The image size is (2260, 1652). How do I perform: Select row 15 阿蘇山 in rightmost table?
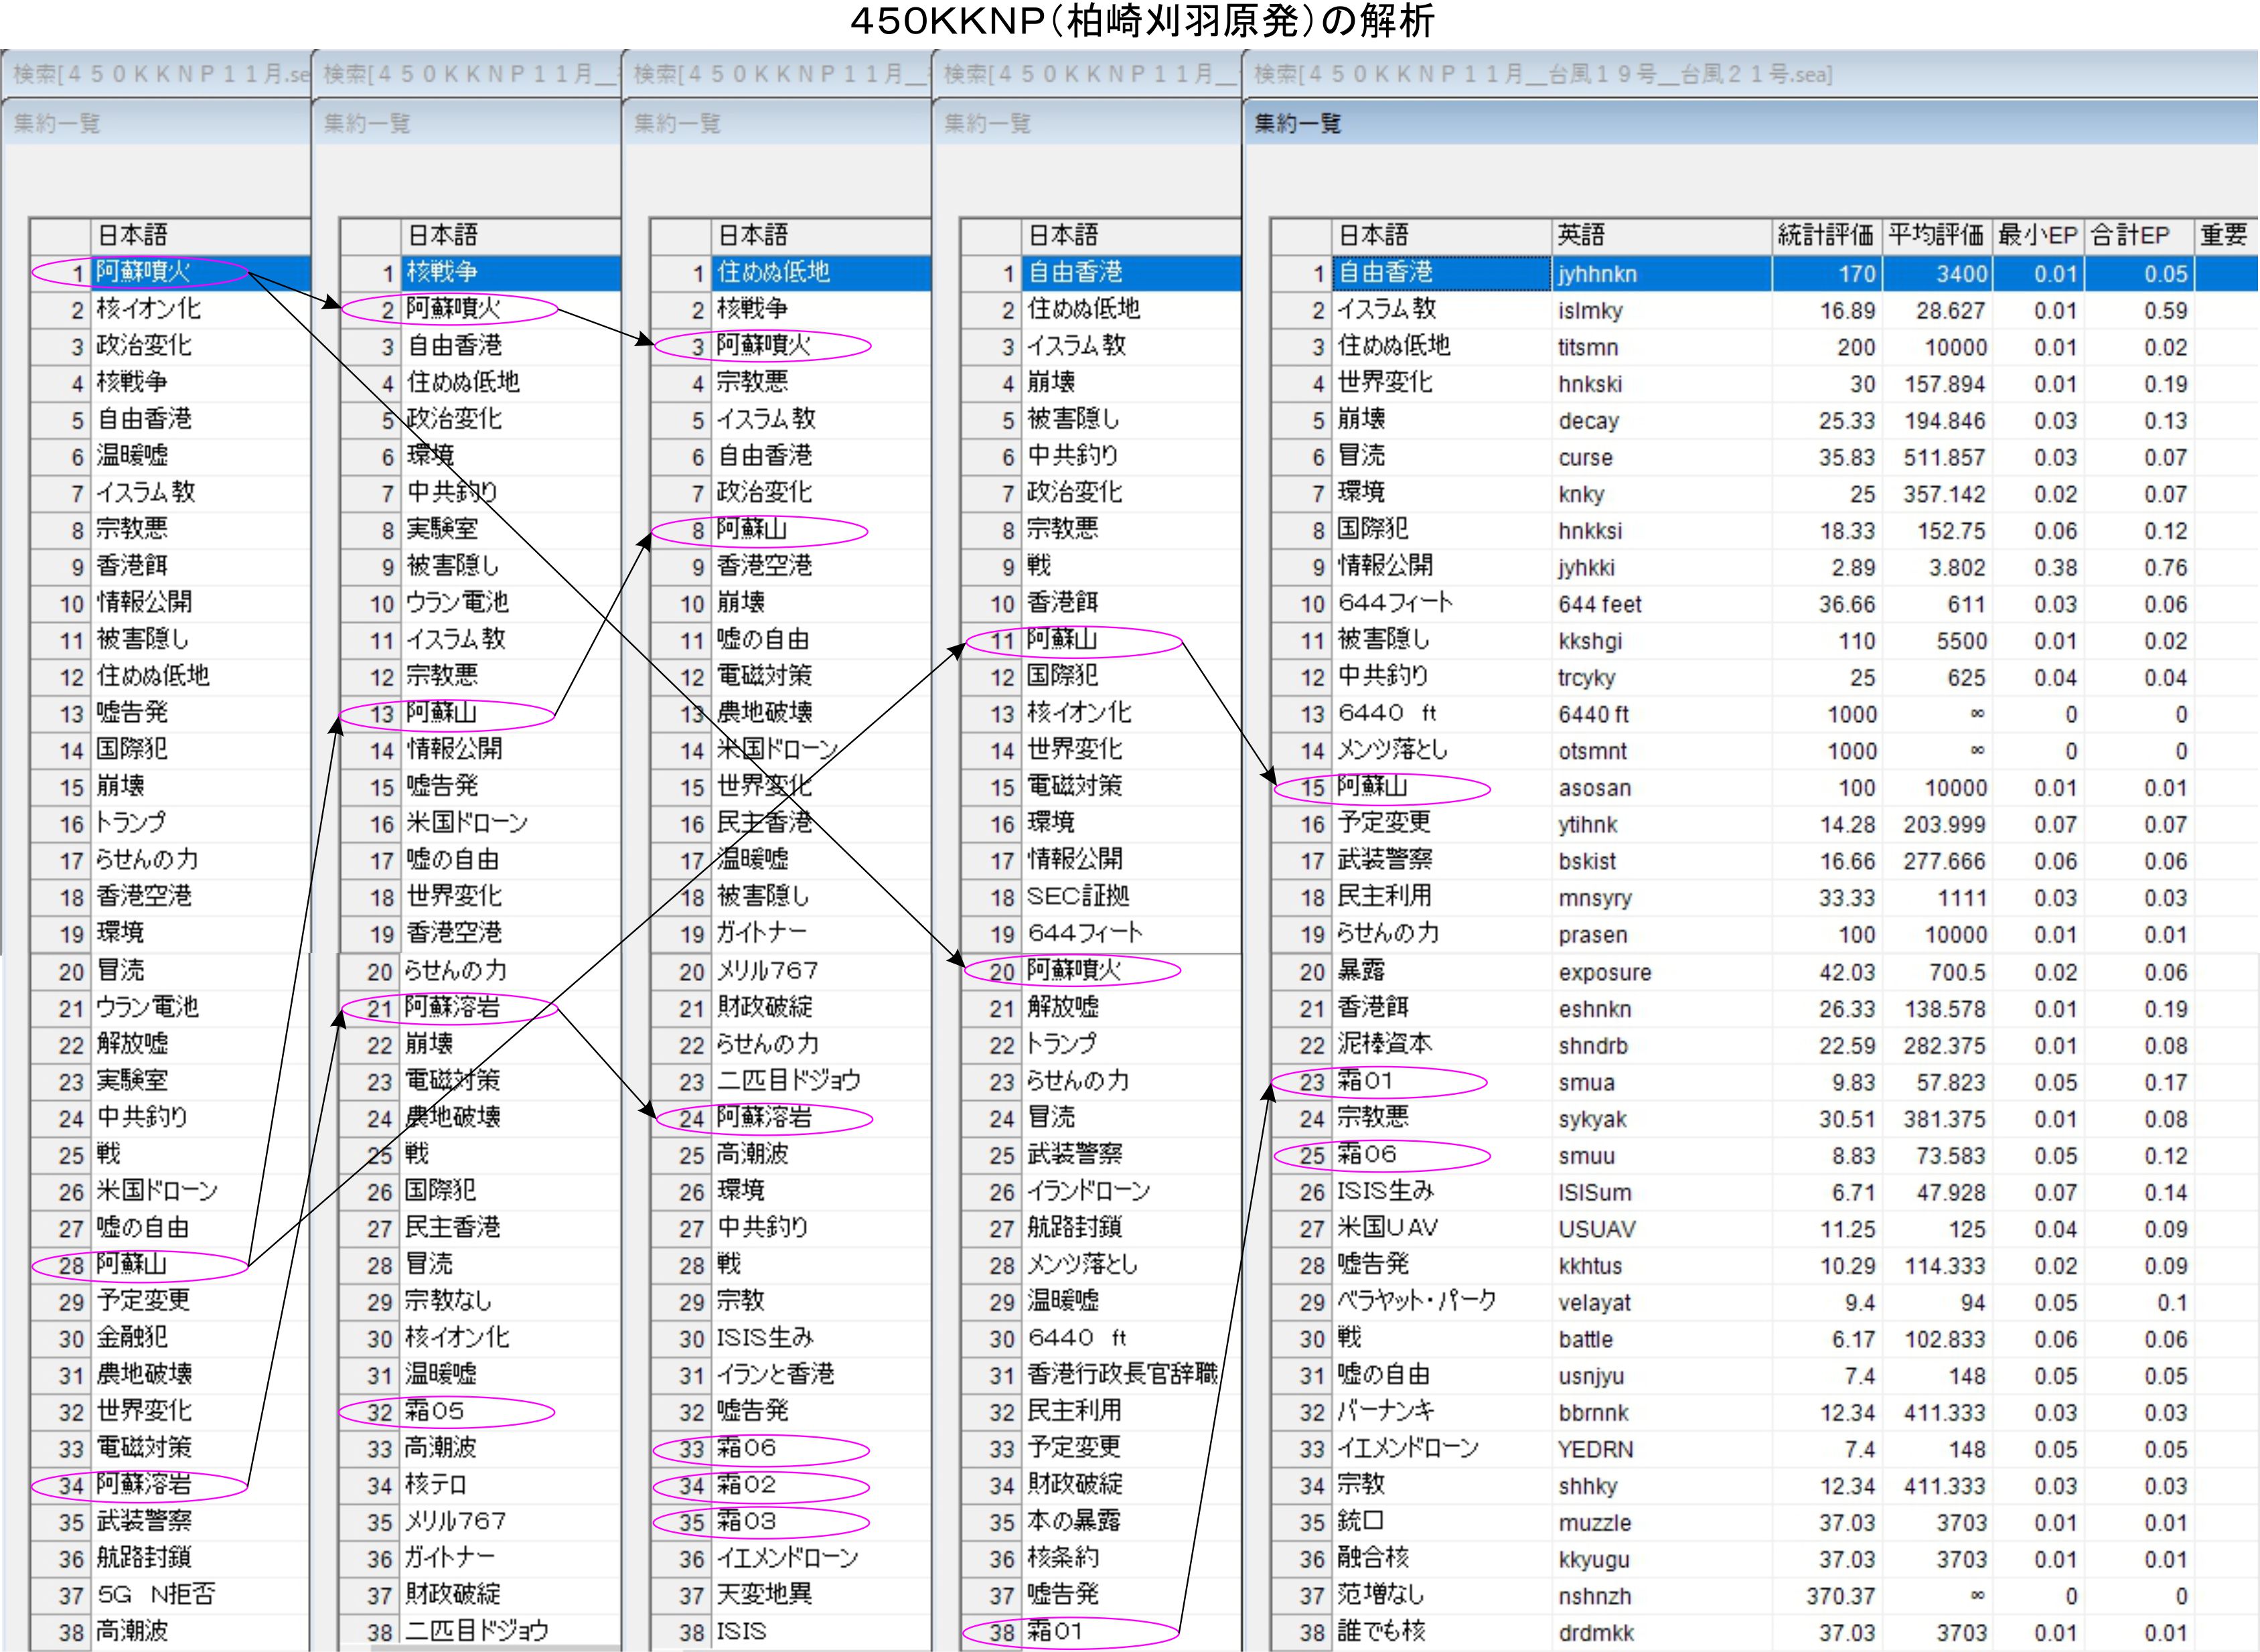click(1372, 787)
